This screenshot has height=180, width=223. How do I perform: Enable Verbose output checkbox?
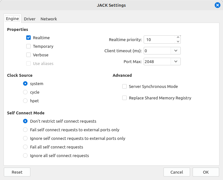coord(28,55)
